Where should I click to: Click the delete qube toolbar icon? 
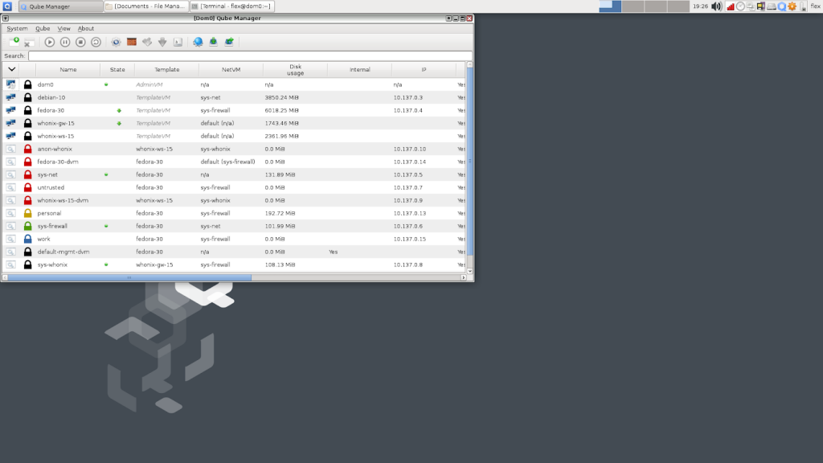point(29,43)
